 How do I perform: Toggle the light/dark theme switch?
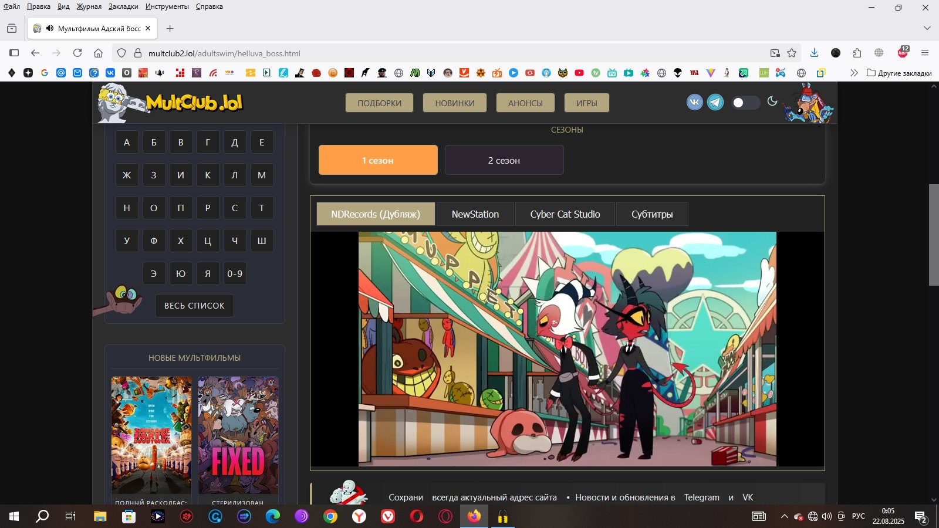[x=745, y=102]
